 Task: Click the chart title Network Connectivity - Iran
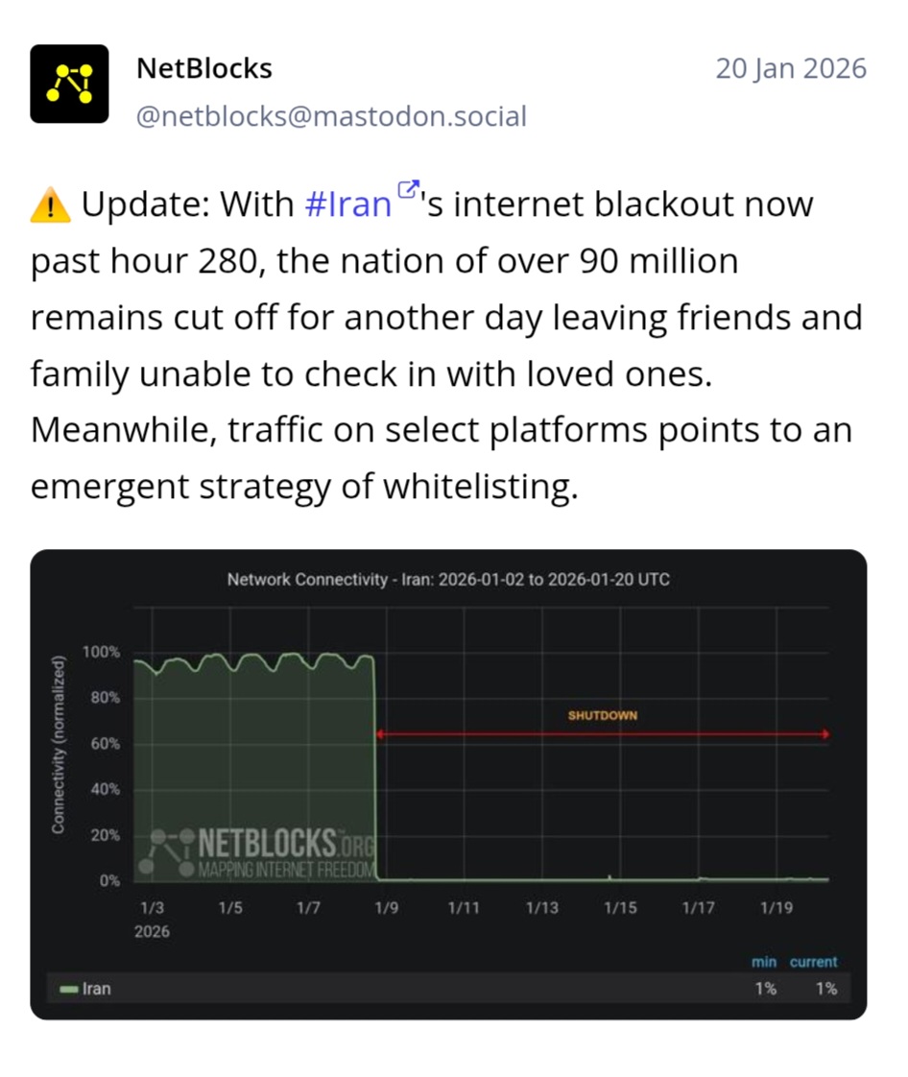448,581
